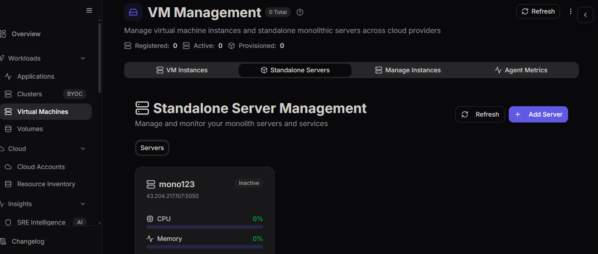Open Clusters in the sidebar
598x254 pixels.
pos(29,94)
